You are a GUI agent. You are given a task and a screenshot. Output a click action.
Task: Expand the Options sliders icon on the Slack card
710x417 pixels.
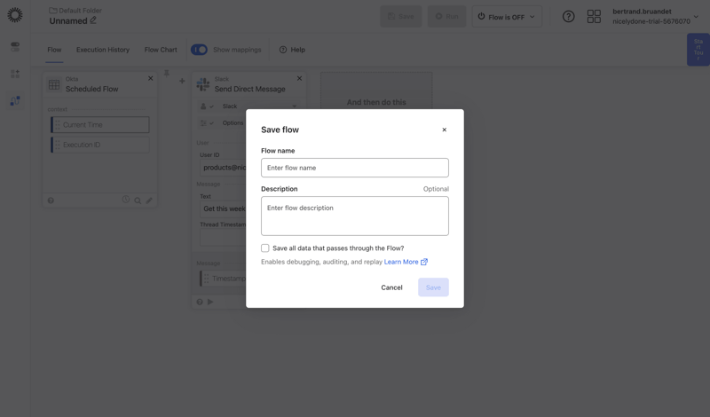coord(207,123)
